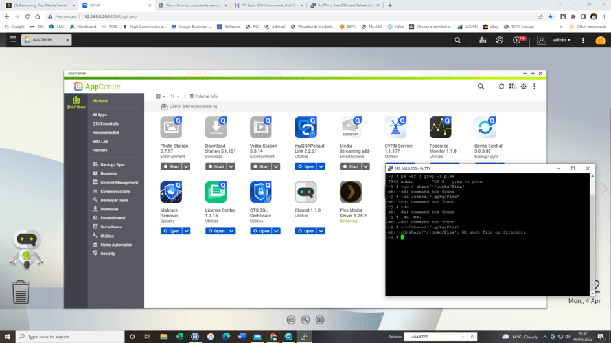611x343 pixels.
Task: Select the QNAP Store sidebar icon
Action: [x=76, y=103]
